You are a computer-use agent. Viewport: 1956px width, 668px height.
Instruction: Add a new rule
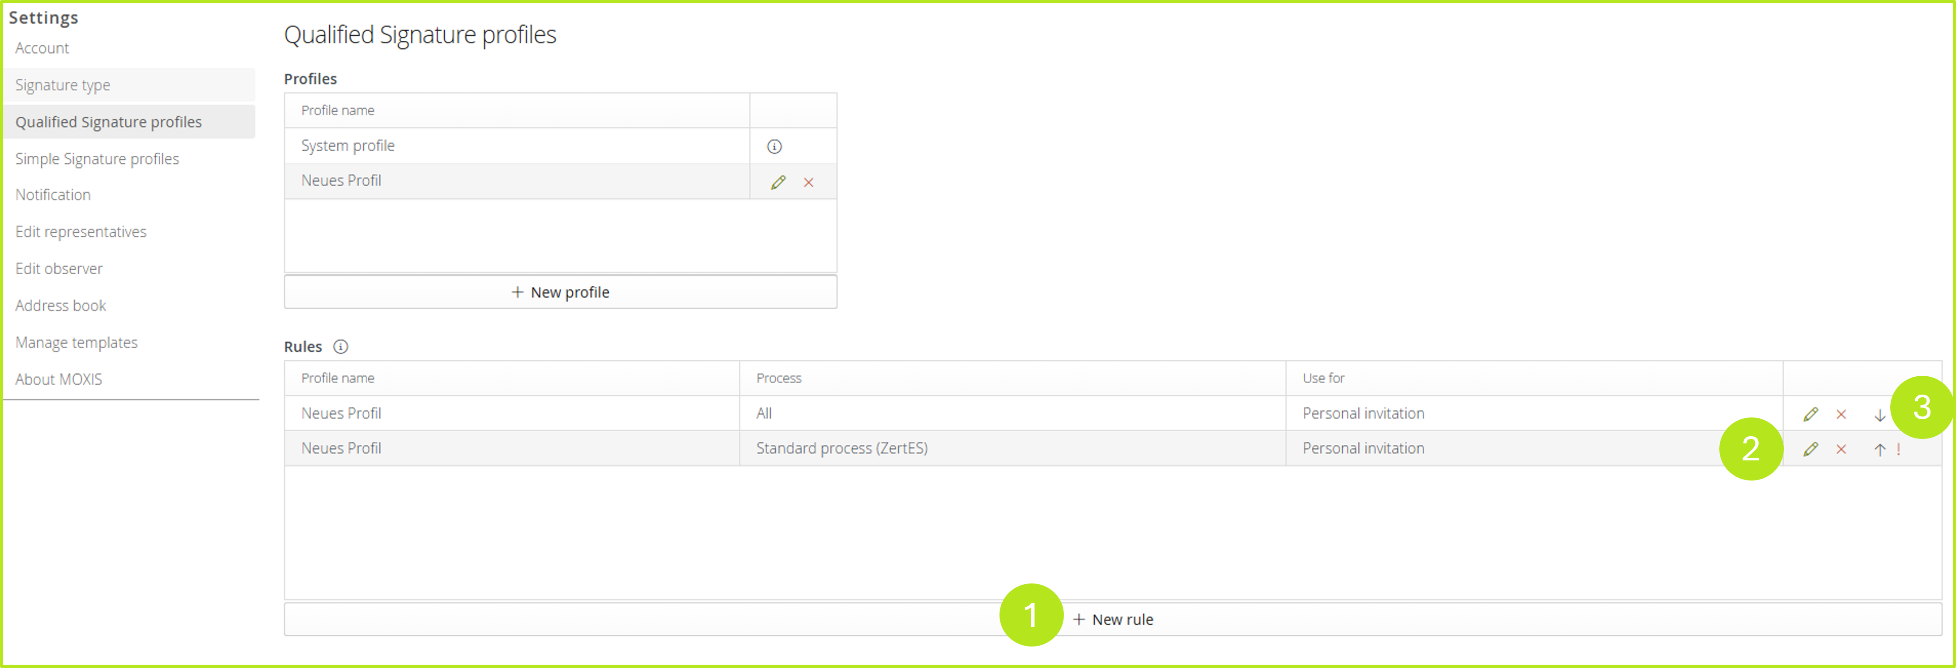1113,619
